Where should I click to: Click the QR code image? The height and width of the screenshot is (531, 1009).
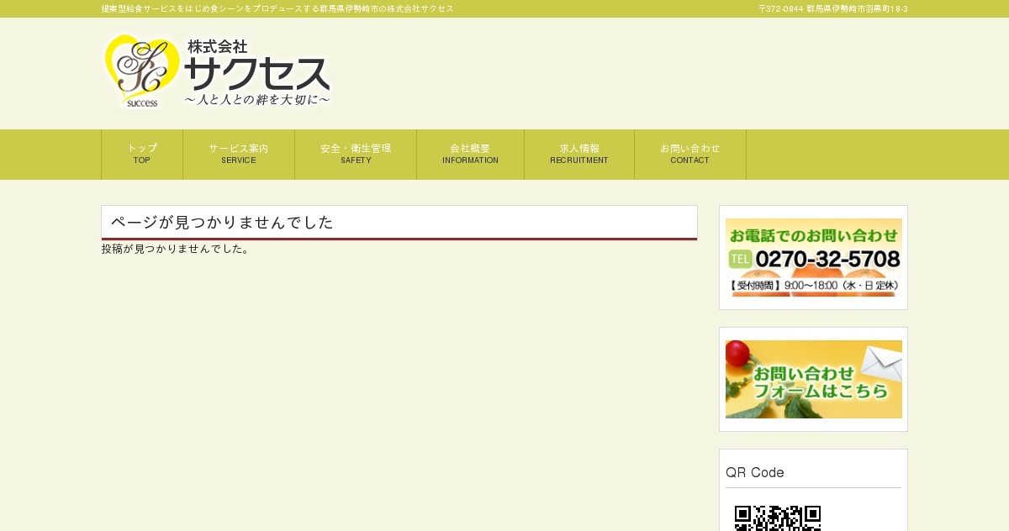point(778,518)
